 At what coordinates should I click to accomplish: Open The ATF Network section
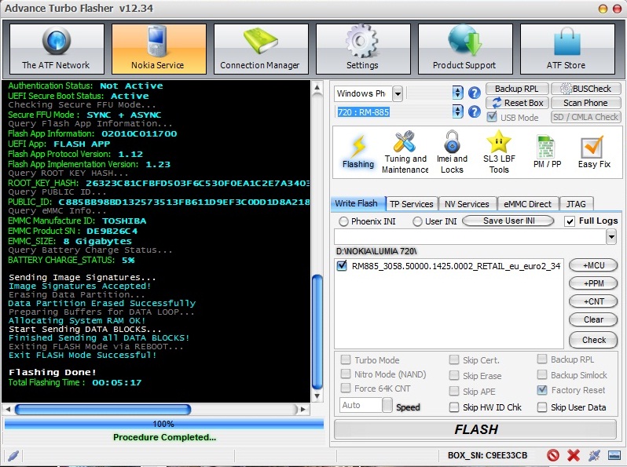pos(57,49)
